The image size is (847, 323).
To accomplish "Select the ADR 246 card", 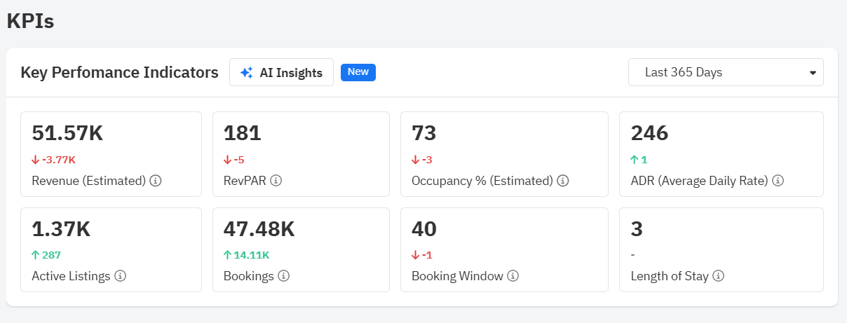I will [x=721, y=154].
